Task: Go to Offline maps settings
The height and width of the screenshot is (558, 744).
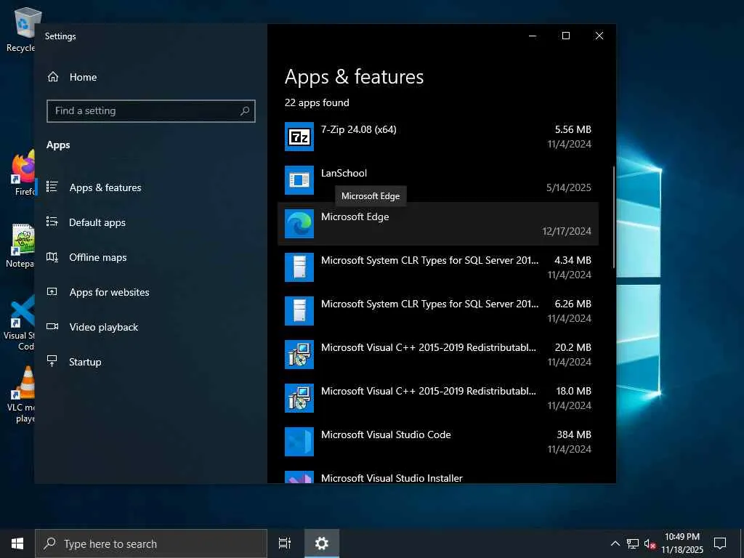Action: click(97, 257)
